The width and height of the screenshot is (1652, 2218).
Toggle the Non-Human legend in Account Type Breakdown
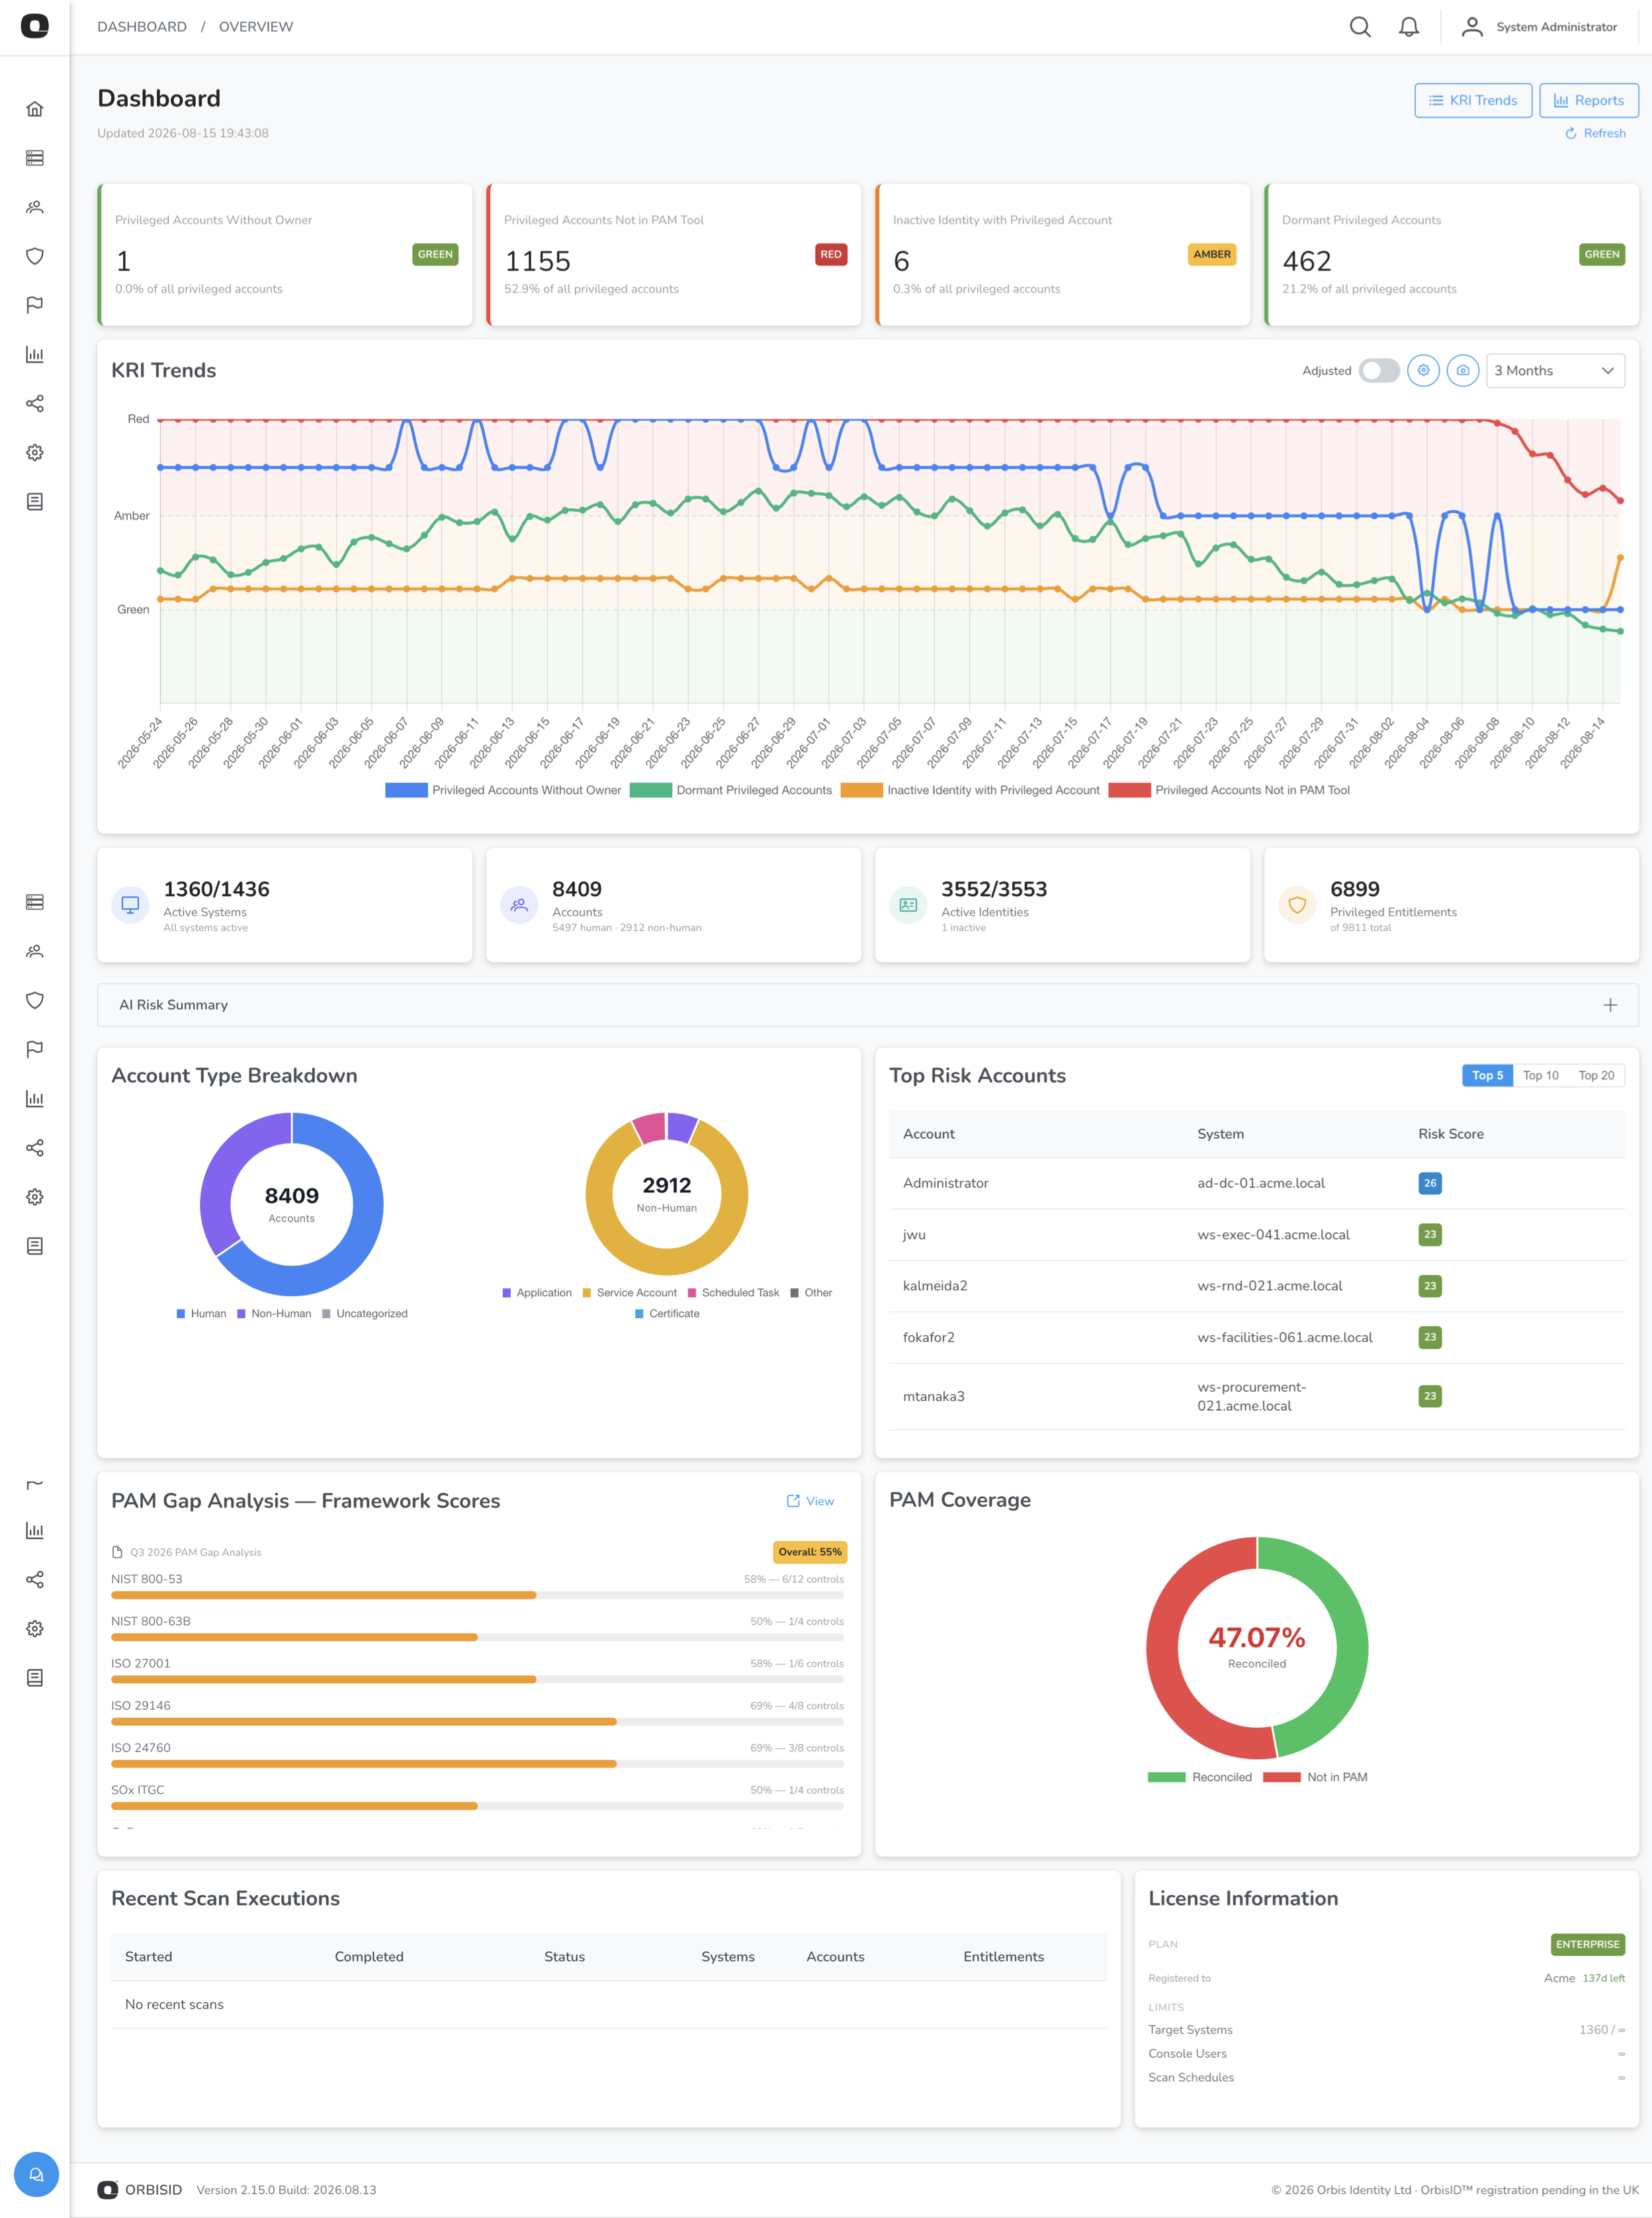(274, 1313)
